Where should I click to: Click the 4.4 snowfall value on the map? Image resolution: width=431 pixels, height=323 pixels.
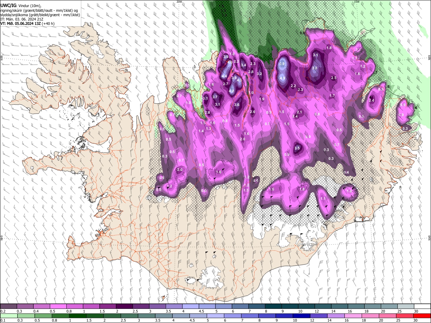click(224, 76)
